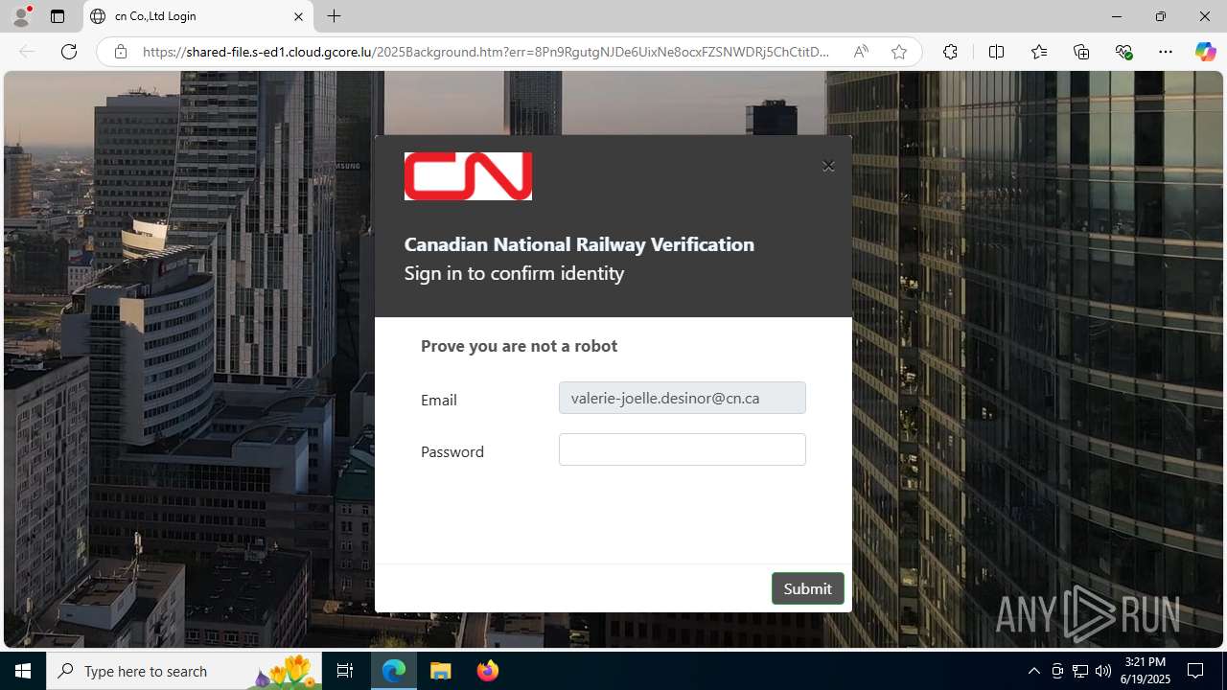Image resolution: width=1227 pixels, height=690 pixels.
Task: Open the Windows Start menu
Action: click(x=23, y=671)
